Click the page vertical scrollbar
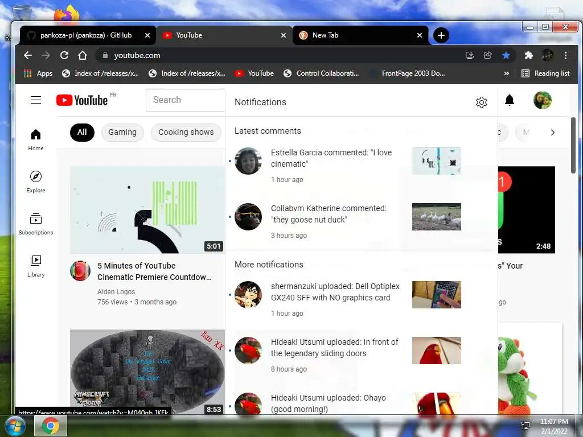 (573, 145)
